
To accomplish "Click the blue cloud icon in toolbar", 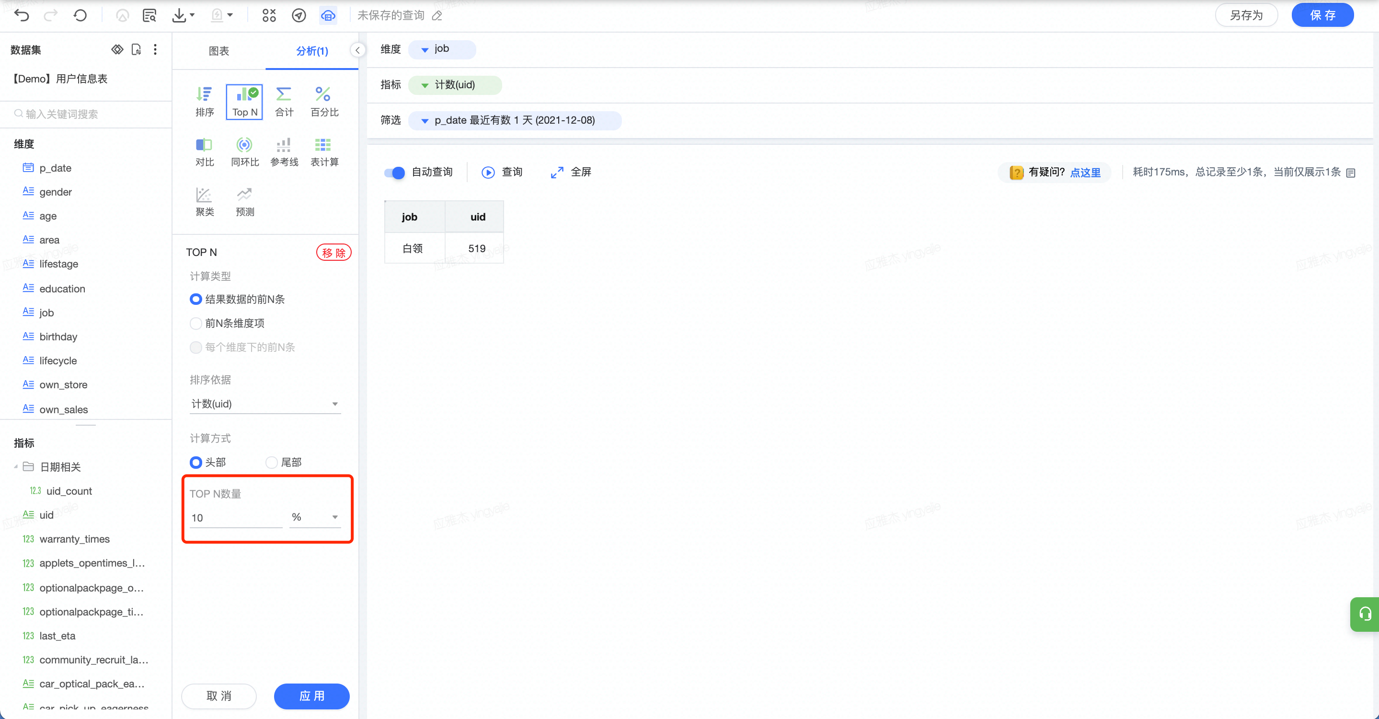I will point(328,15).
